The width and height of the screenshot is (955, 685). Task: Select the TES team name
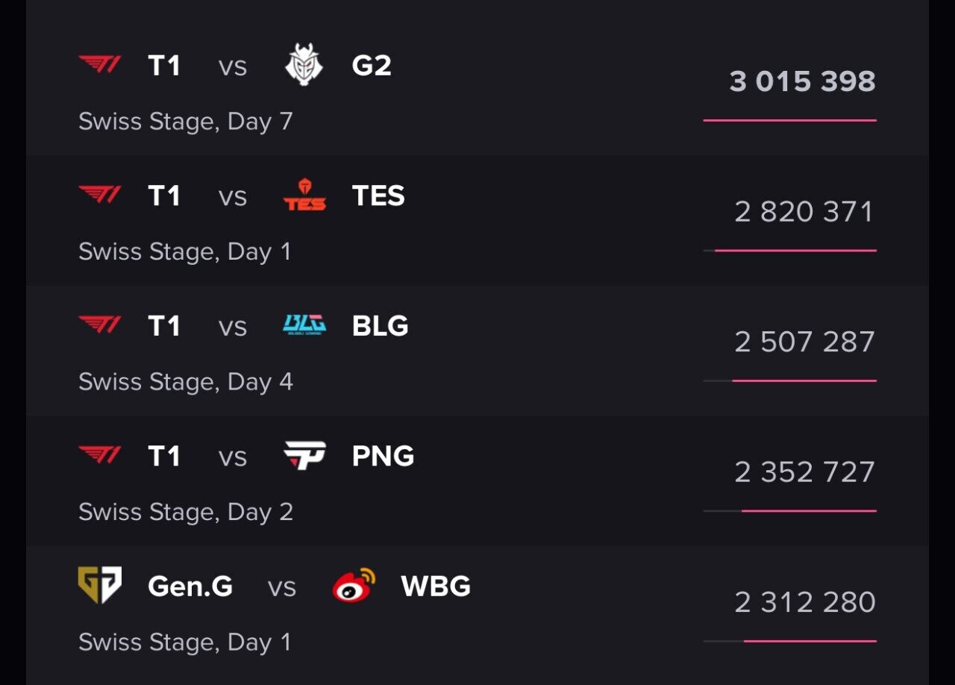(x=378, y=196)
